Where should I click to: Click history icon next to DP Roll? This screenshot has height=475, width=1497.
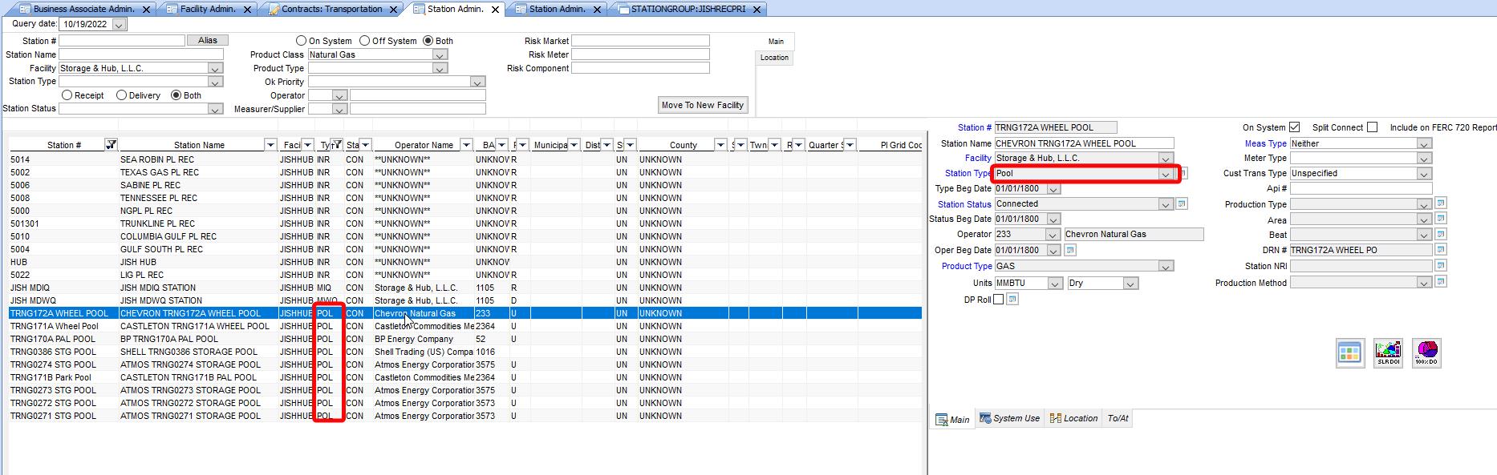[x=1012, y=300]
